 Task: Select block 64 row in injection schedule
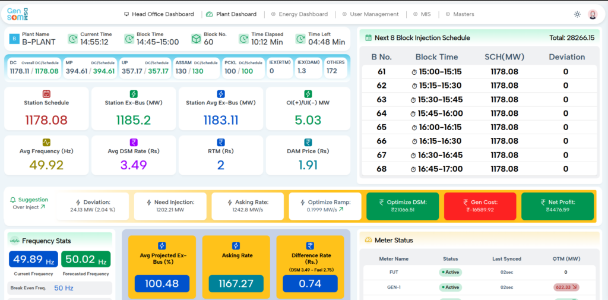[480, 113]
